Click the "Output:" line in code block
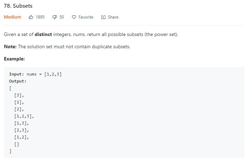This screenshot has width=248, height=165. click(x=18, y=81)
